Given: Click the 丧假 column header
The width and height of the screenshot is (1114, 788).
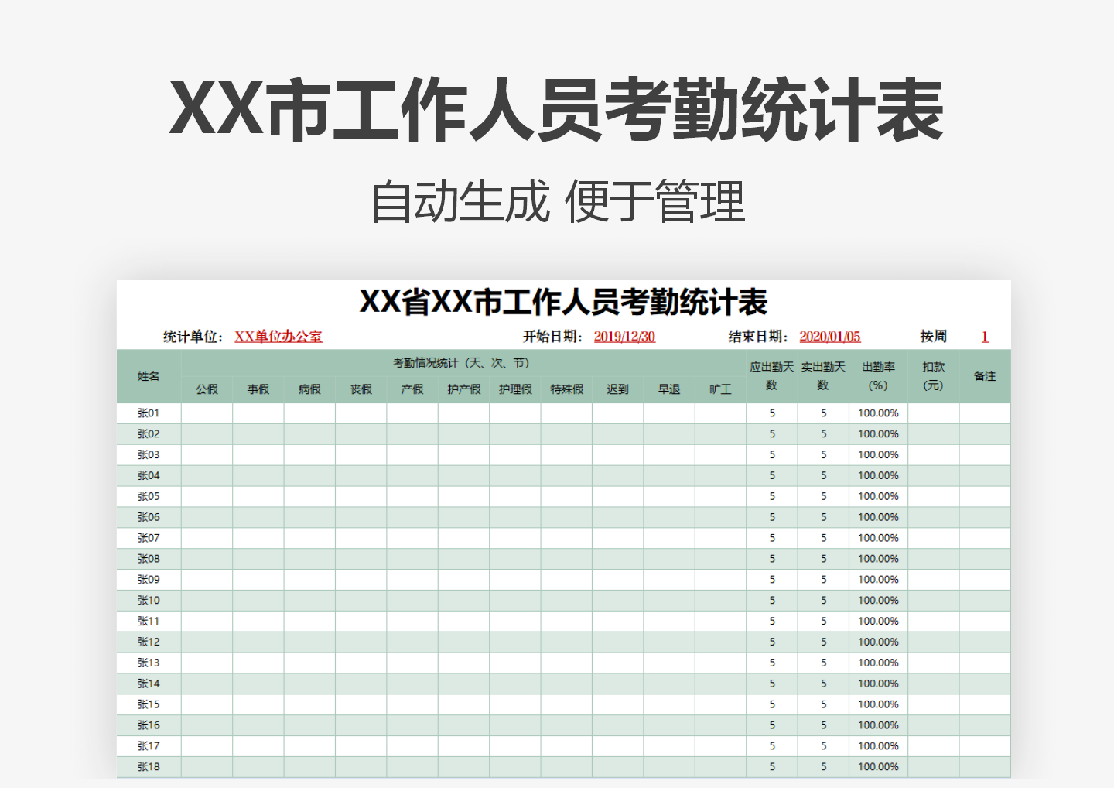Looking at the screenshot, I should point(361,389).
